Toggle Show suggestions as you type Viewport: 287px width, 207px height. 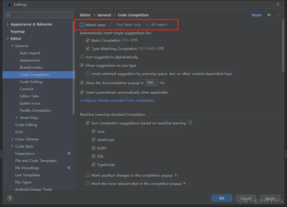(82, 65)
